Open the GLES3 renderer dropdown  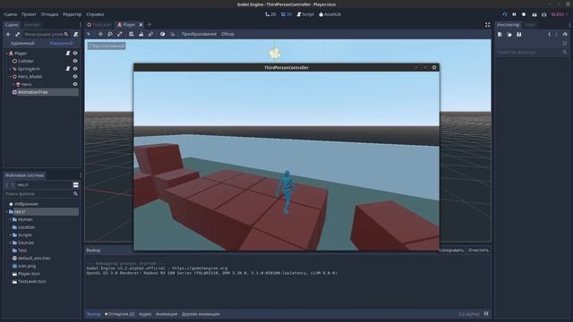(560, 14)
